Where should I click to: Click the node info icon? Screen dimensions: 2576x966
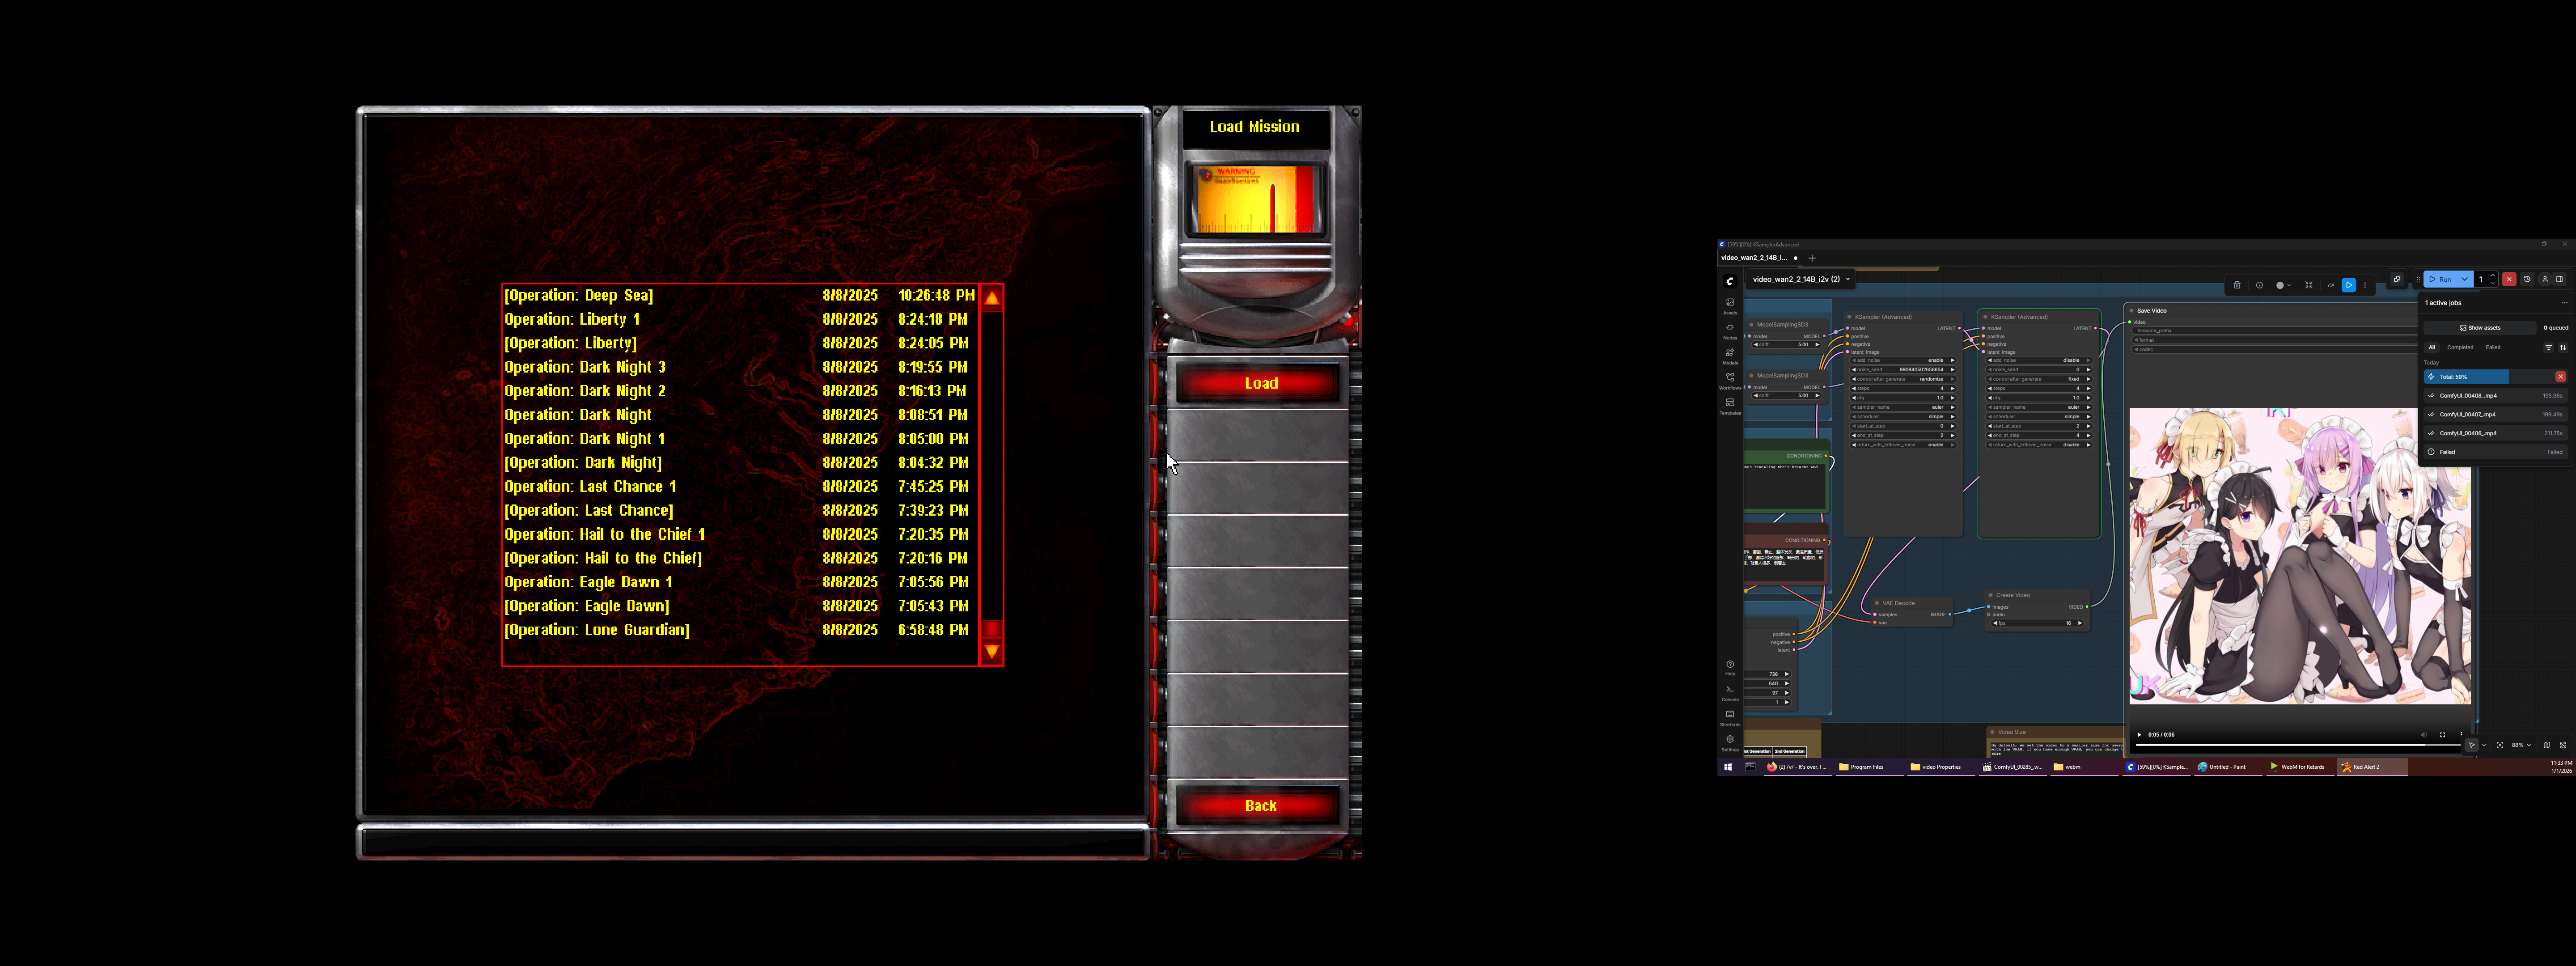[x=2260, y=285]
